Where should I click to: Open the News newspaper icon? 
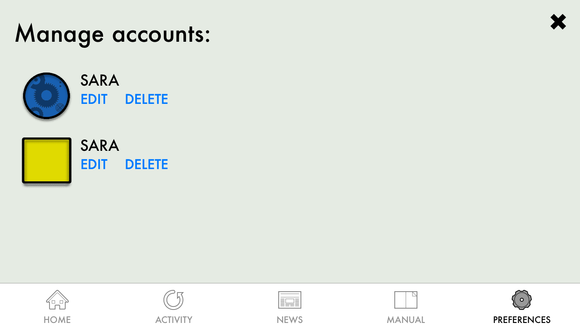(x=290, y=300)
